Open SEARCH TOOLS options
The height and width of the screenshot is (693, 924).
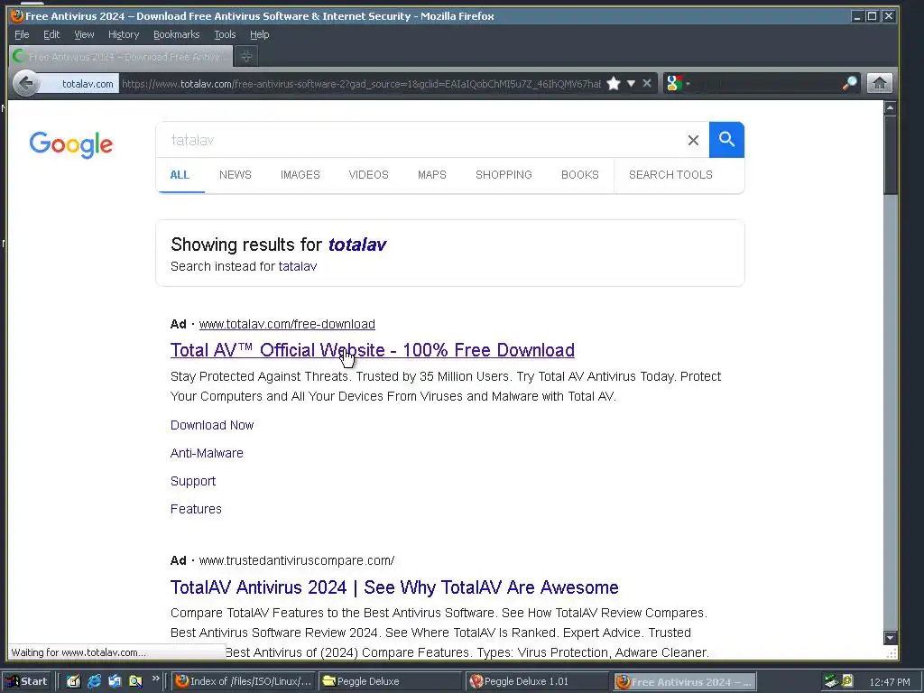click(670, 175)
